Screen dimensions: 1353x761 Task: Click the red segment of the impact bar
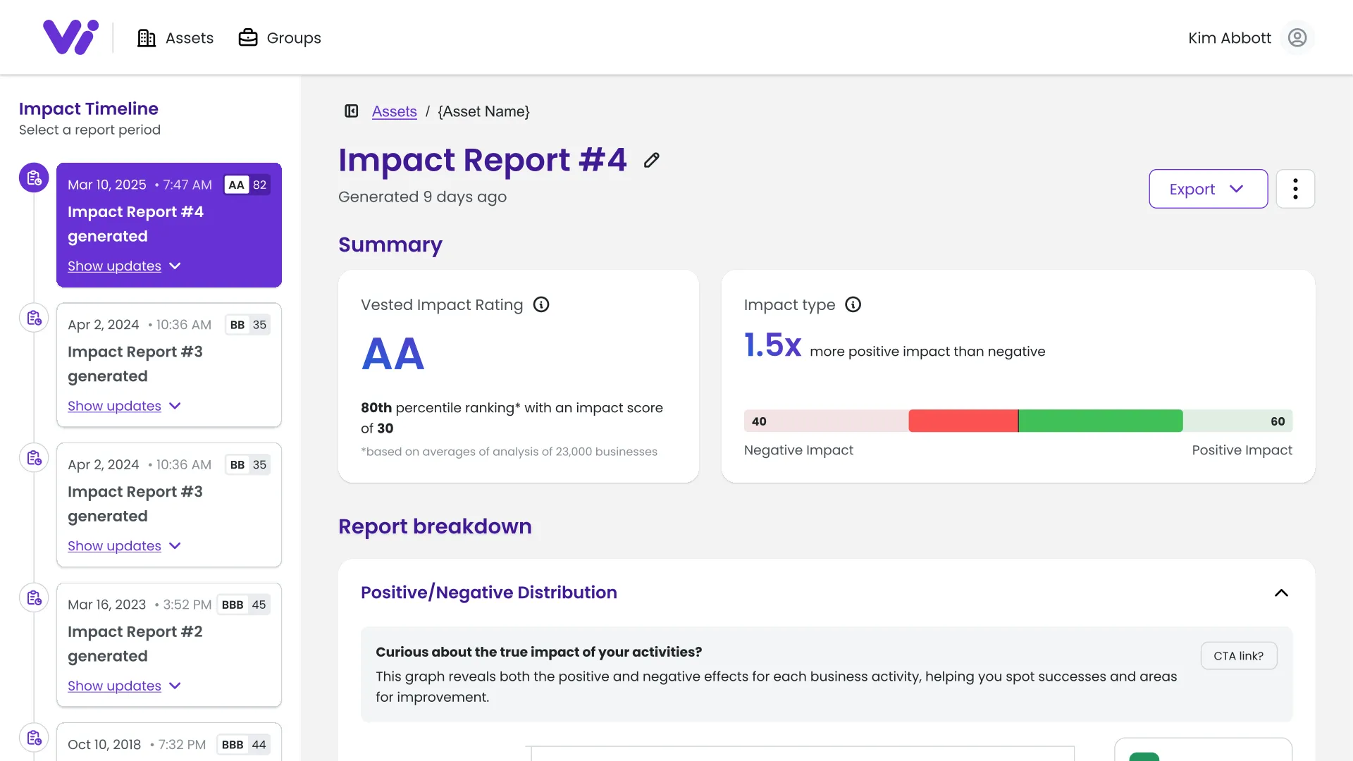[x=963, y=421]
